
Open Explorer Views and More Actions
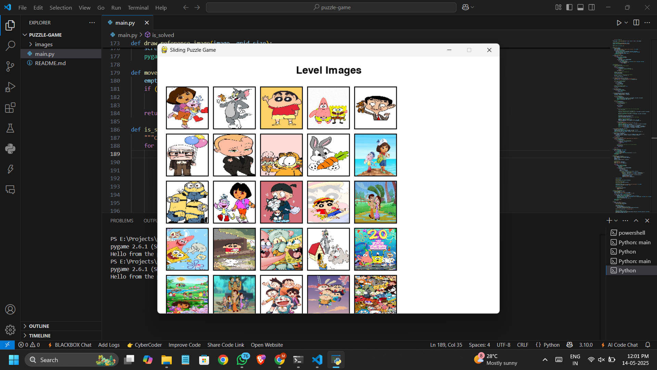[x=92, y=23]
